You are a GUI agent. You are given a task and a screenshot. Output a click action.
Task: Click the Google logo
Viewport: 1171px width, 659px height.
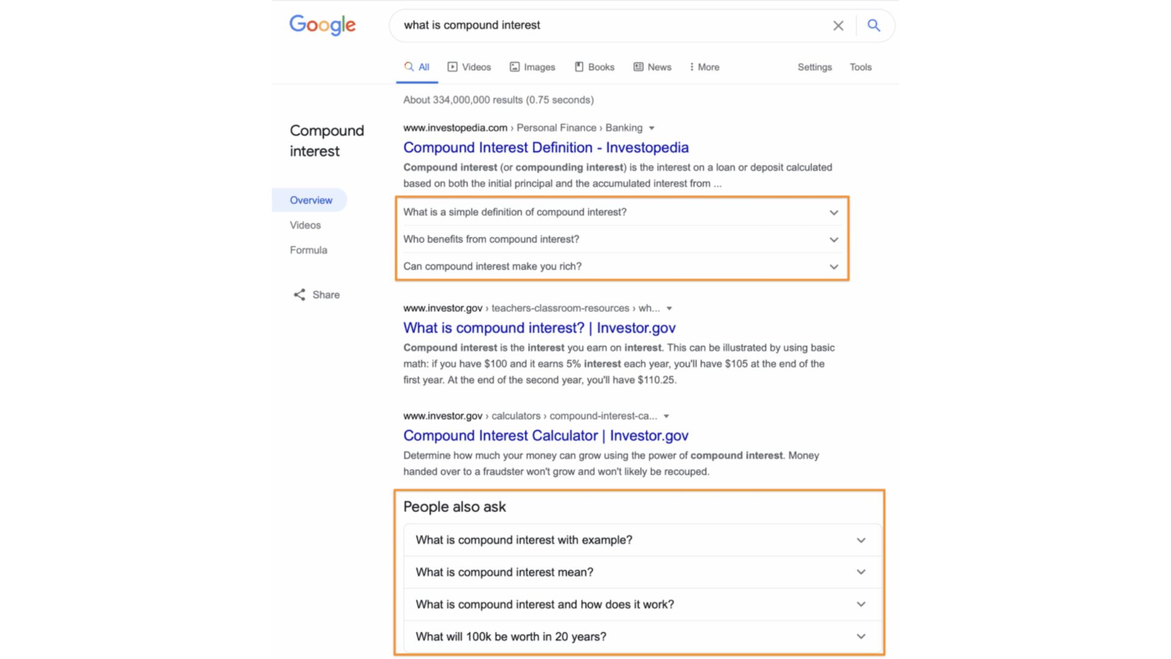(322, 25)
